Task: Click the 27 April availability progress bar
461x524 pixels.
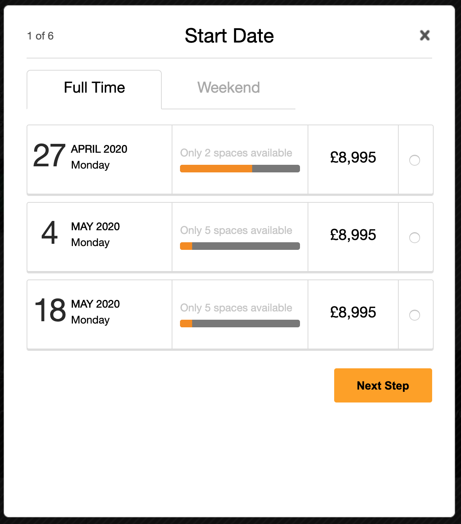Action: pyautogui.click(x=240, y=169)
